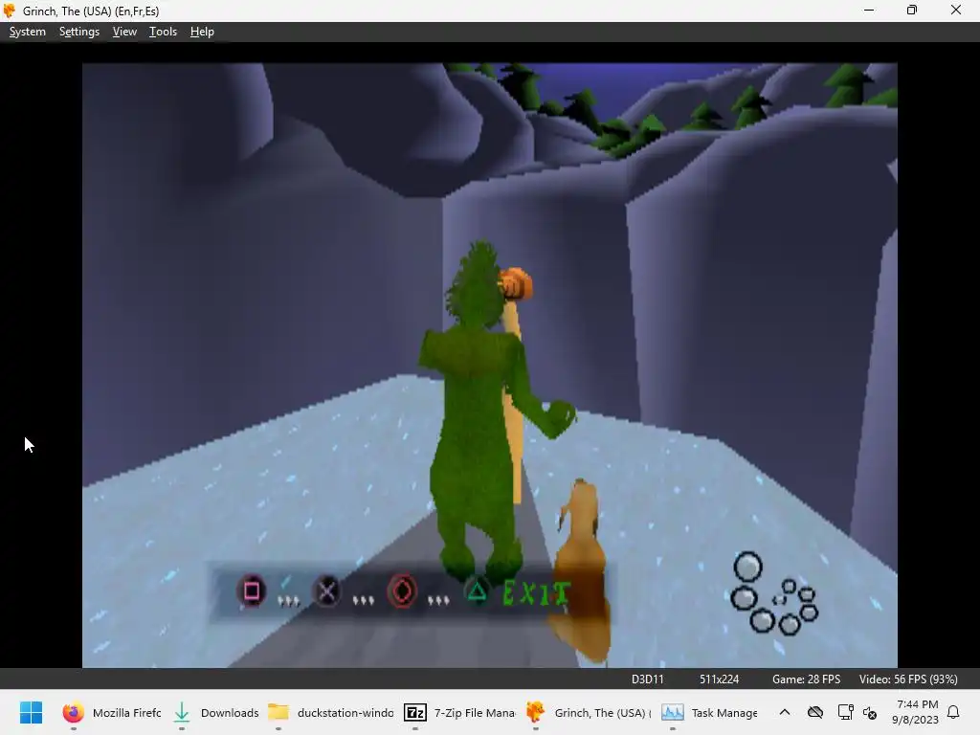Click the red Circle button prompt in game
Screen dimensions: 980x735
(402, 590)
